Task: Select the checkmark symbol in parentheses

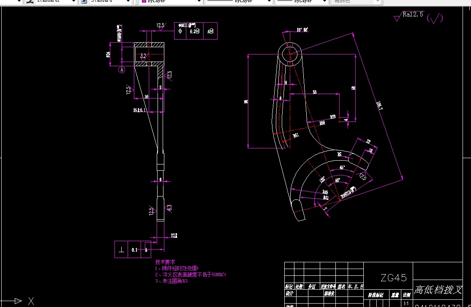Action: coord(435,19)
